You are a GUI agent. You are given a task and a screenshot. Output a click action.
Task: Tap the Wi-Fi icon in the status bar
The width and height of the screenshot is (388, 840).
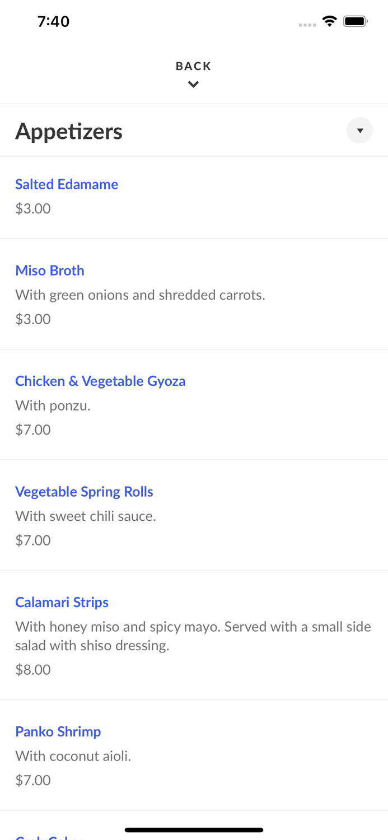pos(329,20)
